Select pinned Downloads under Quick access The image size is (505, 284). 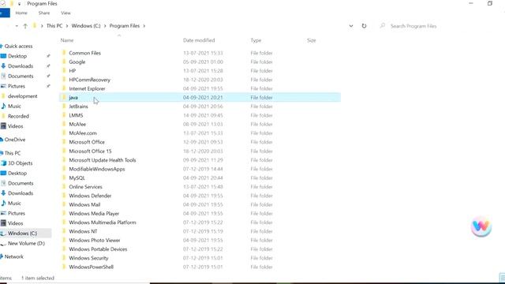[21, 66]
